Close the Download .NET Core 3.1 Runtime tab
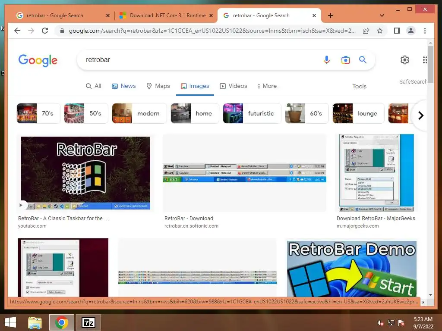 [211, 16]
